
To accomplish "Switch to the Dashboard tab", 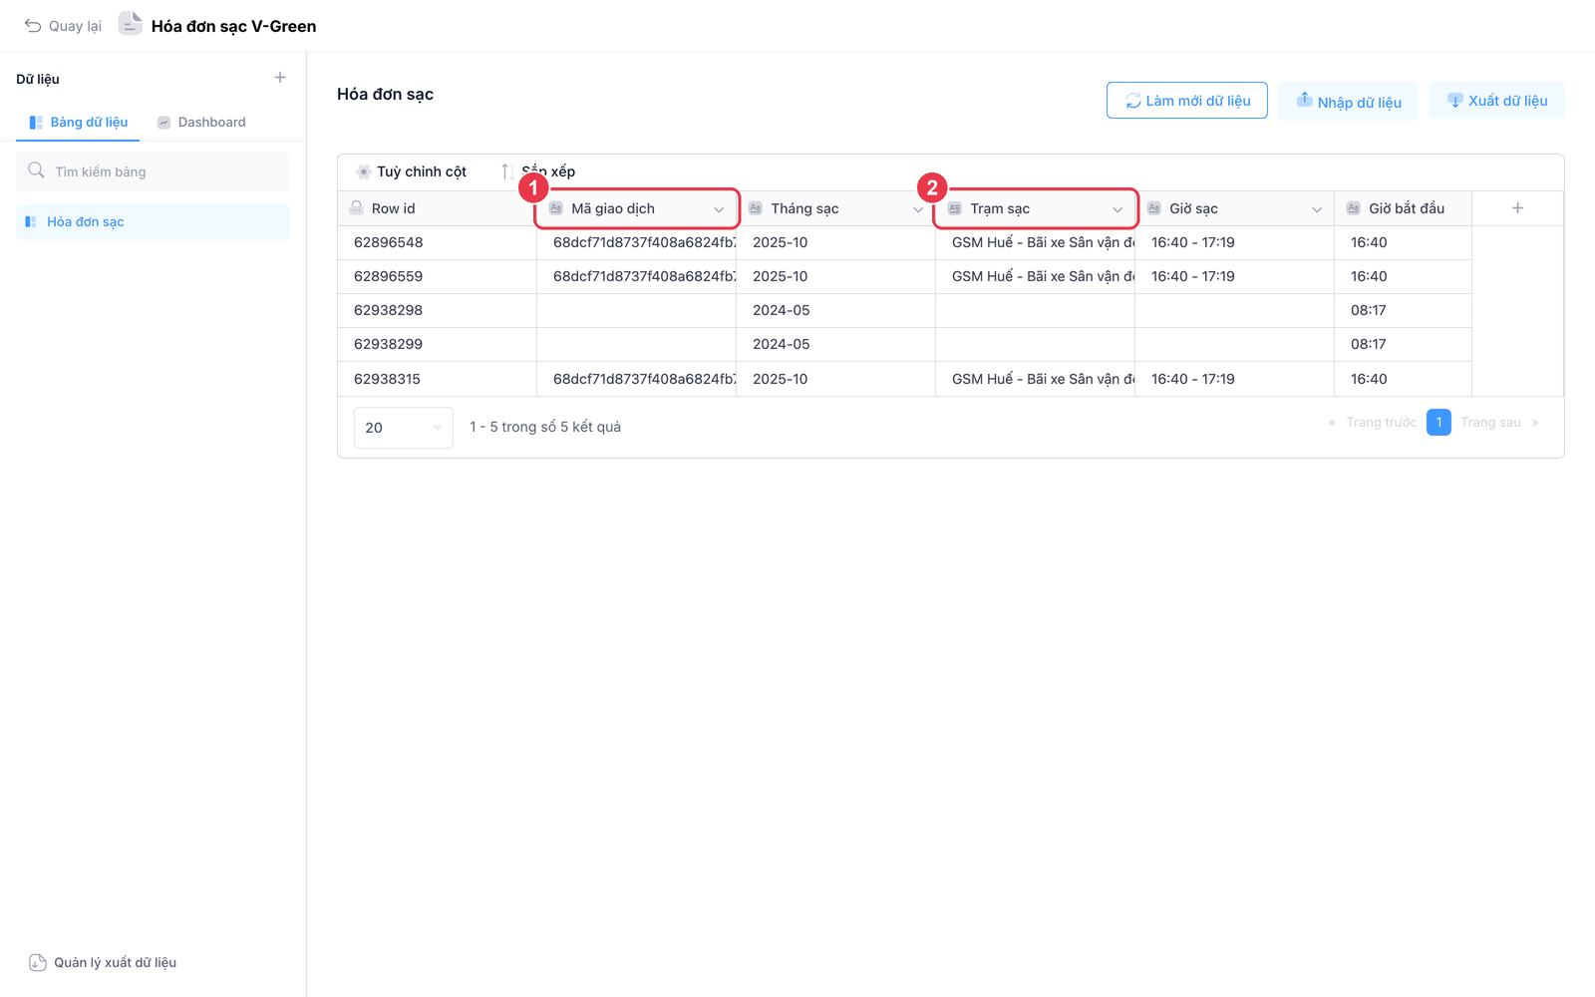I will click(x=201, y=123).
